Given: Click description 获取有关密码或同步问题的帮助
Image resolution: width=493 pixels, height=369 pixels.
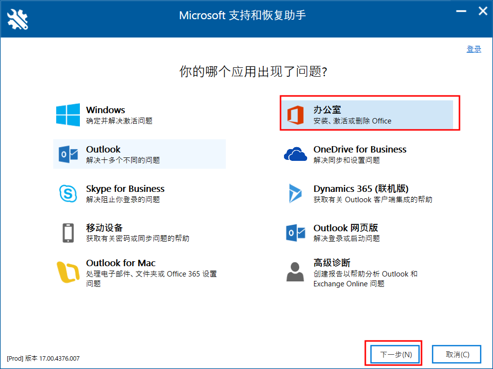Looking at the screenshot, I should pyautogui.click(x=138, y=238).
